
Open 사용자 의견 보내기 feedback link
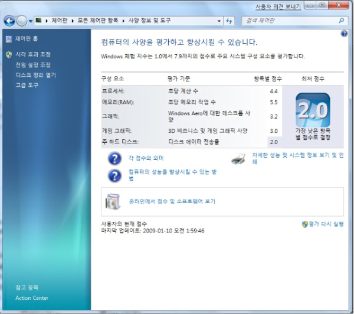(278, 6)
